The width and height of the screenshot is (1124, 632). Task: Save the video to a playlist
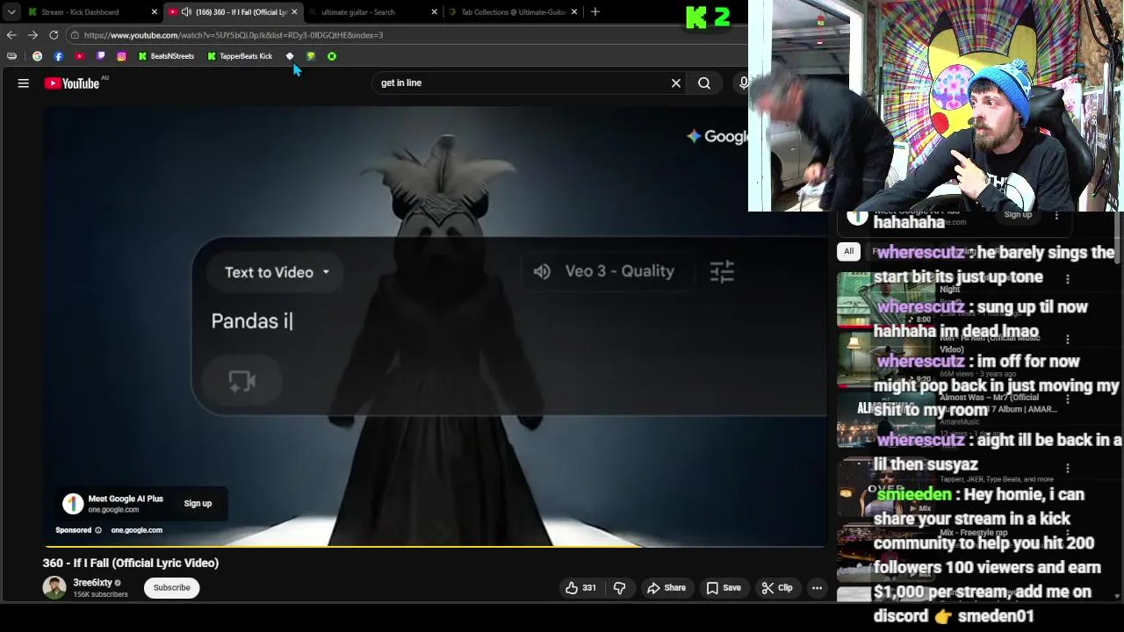[724, 588]
